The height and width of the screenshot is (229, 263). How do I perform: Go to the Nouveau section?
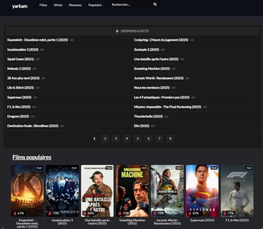pos(75,5)
